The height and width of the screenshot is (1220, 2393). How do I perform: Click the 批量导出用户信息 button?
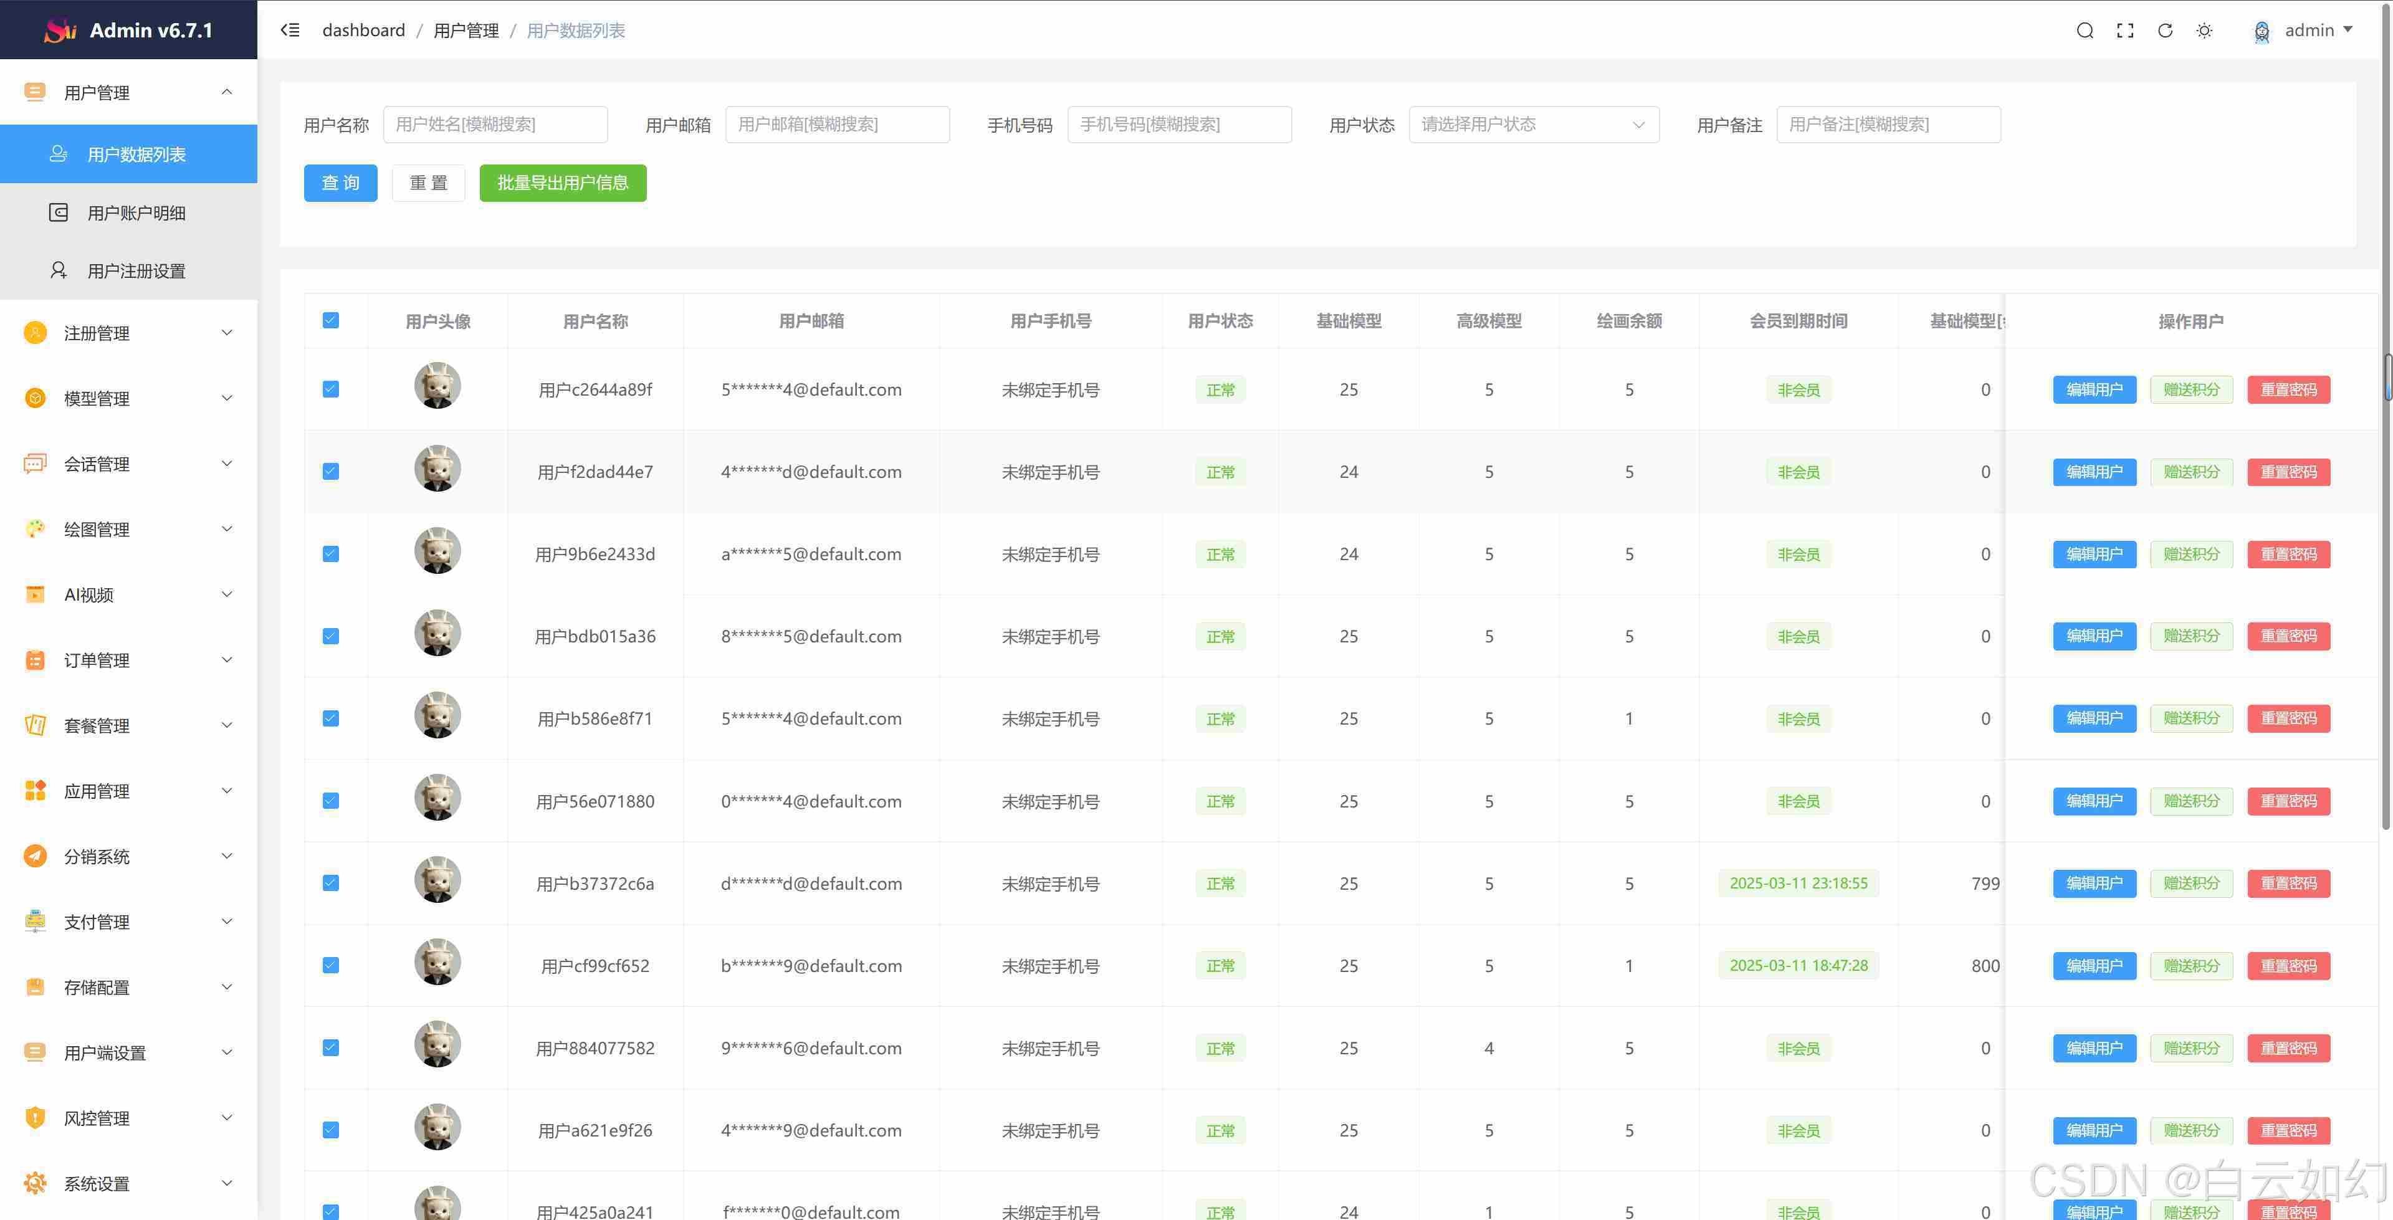click(562, 183)
